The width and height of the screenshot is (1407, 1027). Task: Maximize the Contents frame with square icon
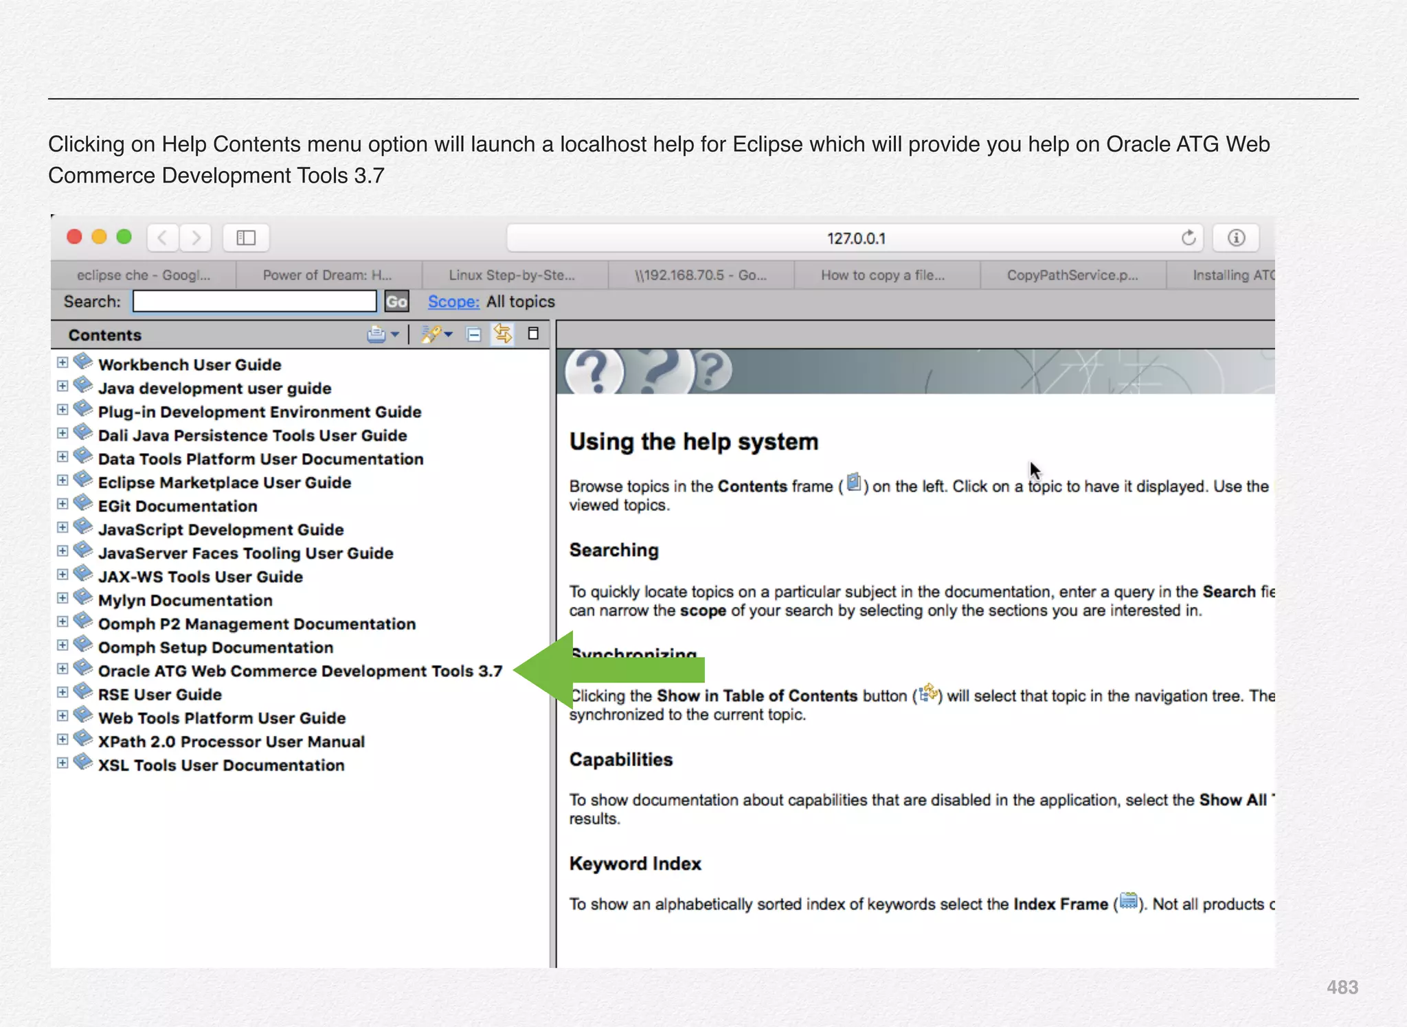533,334
